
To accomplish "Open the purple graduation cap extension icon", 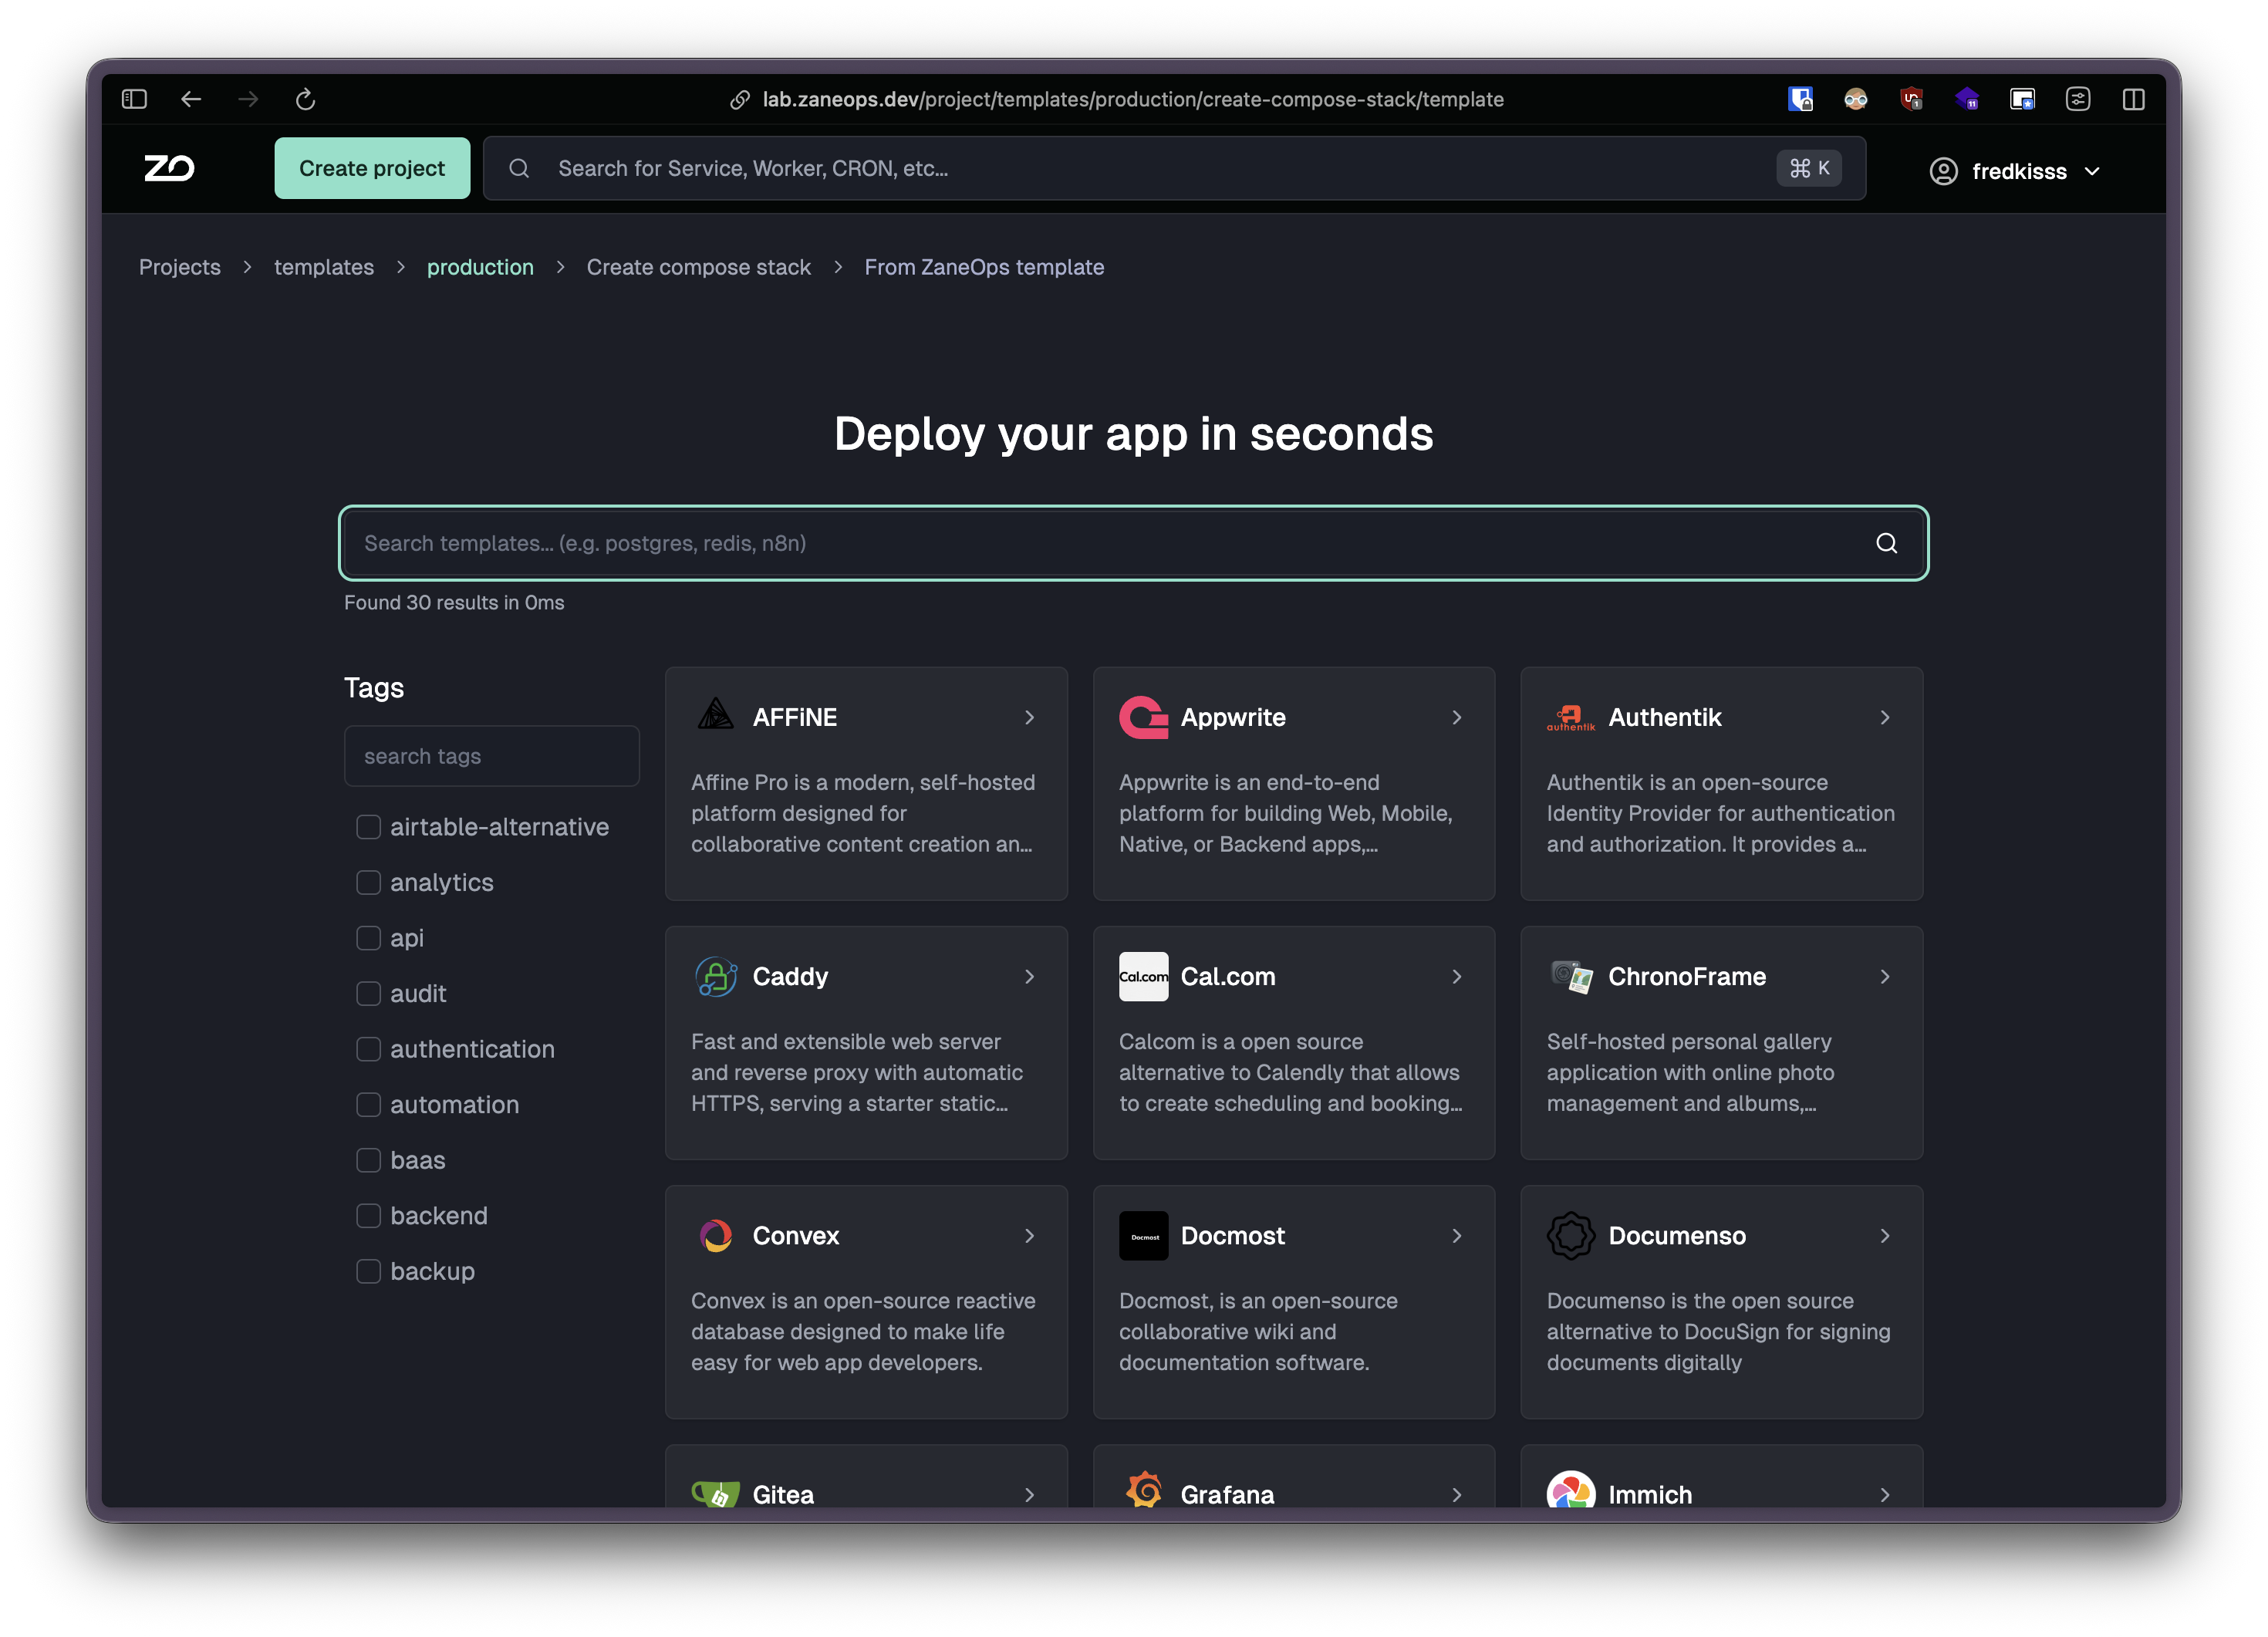I will click(1967, 99).
